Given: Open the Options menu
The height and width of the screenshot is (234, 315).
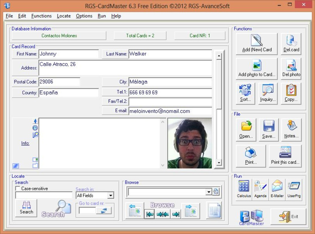Looking at the screenshot, I should click(x=84, y=16).
